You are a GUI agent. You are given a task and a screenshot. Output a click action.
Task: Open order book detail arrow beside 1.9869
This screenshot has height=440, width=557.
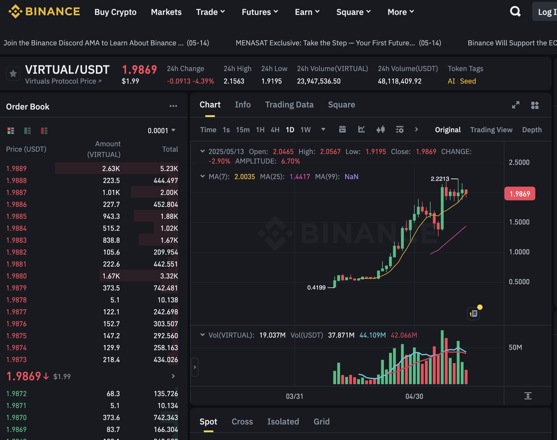(x=173, y=376)
